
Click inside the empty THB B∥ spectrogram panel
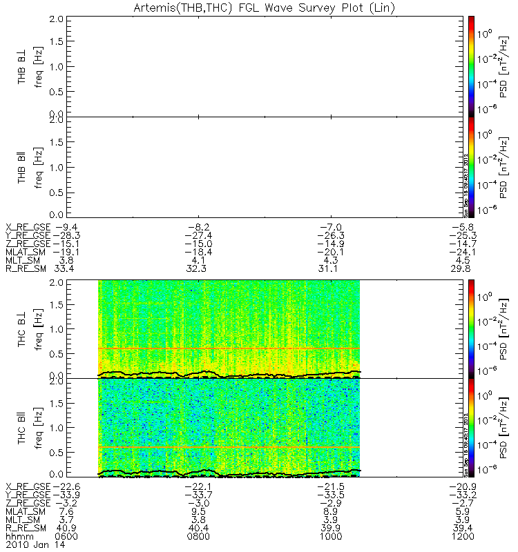(x=265, y=167)
